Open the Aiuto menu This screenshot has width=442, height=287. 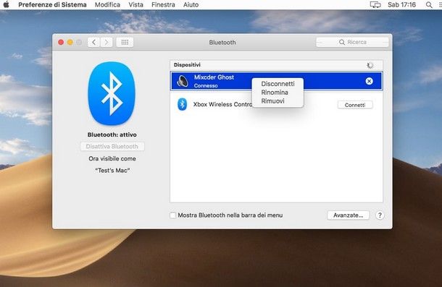coord(191,5)
